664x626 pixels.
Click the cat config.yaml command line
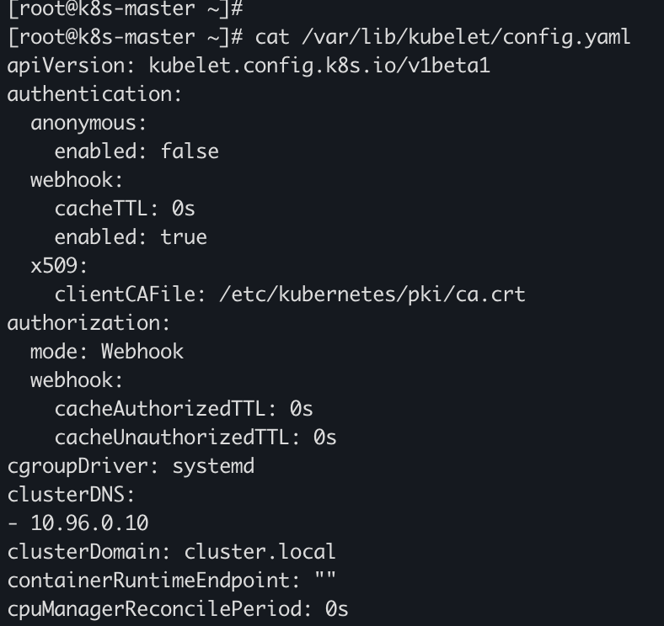pyautogui.click(x=319, y=37)
